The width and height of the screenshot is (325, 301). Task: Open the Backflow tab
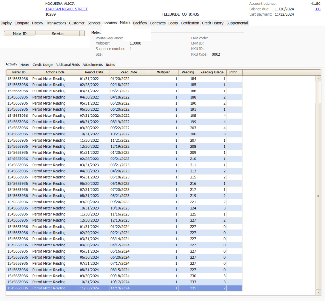(x=140, y=23)
